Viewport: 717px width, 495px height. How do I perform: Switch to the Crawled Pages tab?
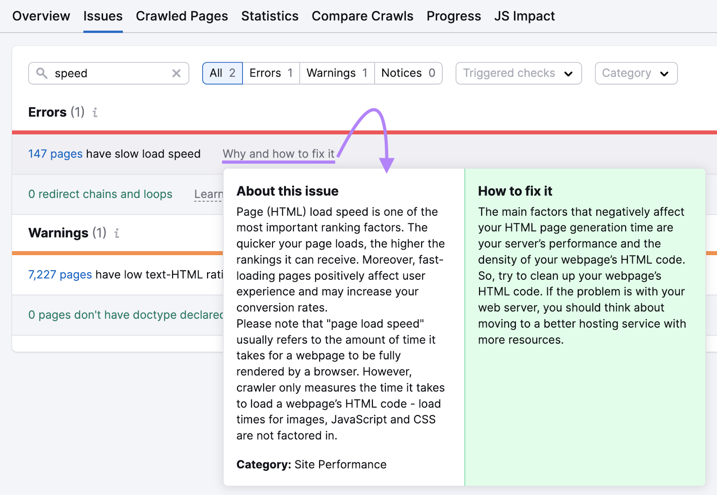pos(182,16)
